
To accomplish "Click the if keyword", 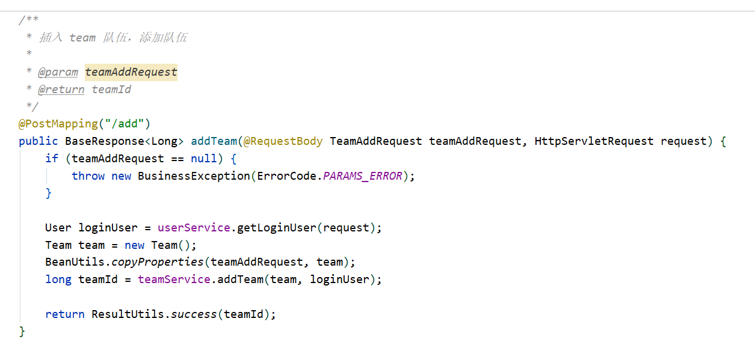I will [x=52, y=159].
